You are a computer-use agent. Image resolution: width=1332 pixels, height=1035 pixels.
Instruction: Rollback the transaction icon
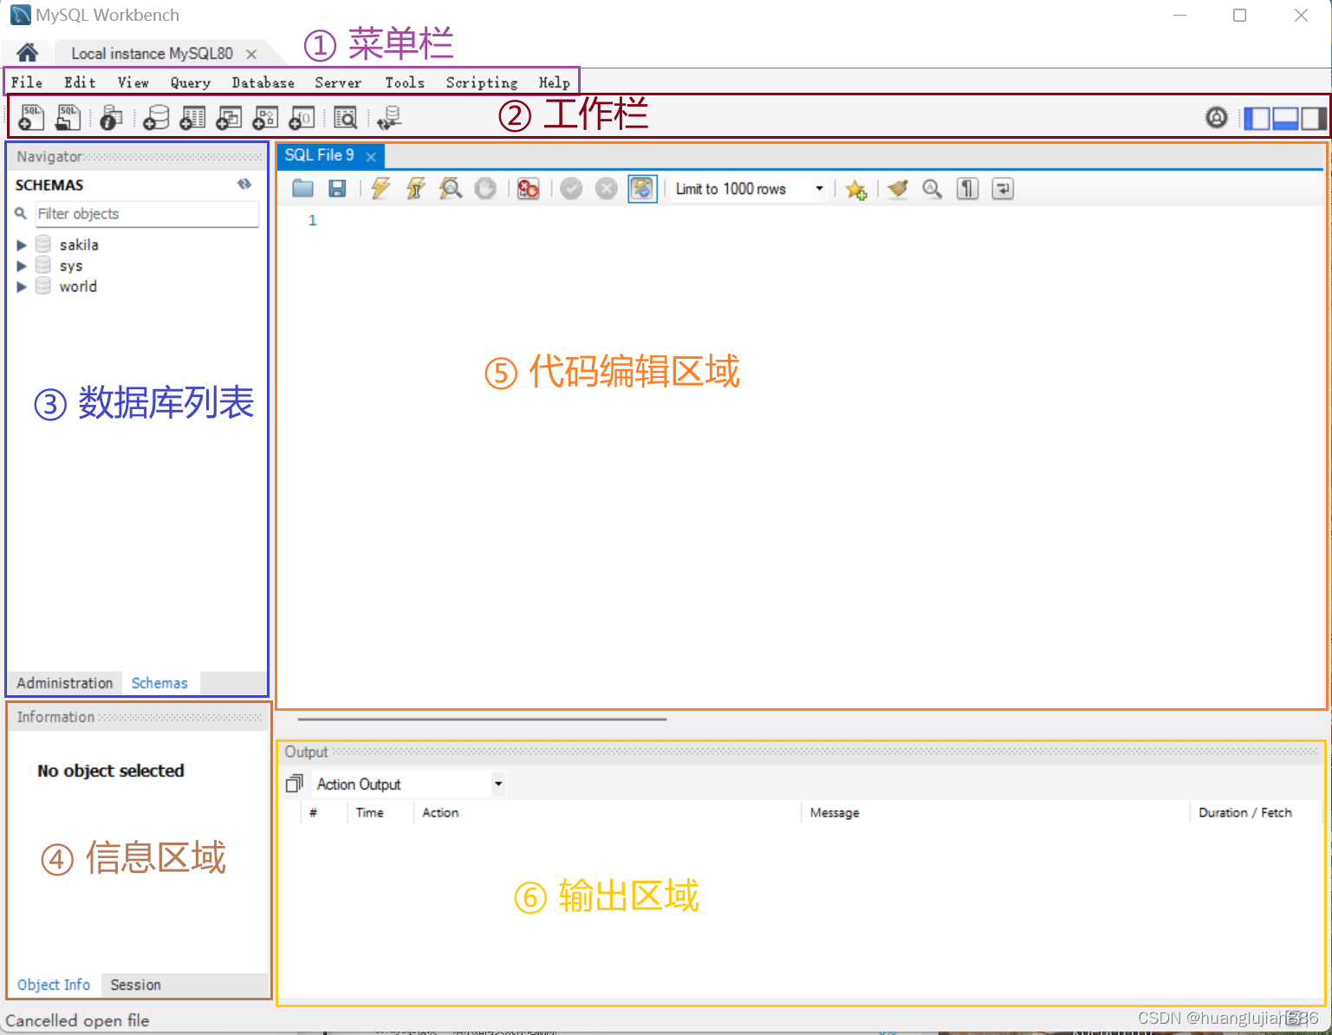coord(607,188)
